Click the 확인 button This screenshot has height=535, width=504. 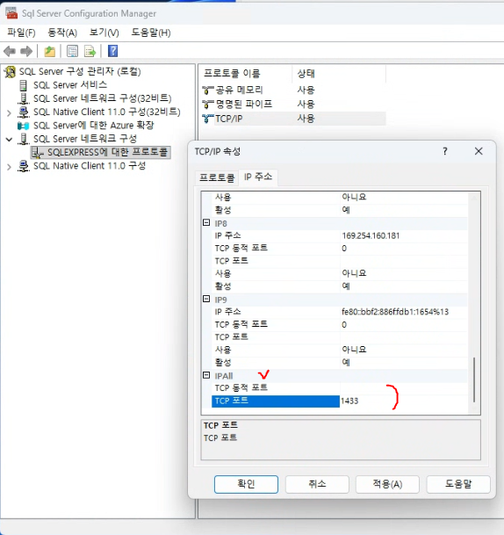tap(246, 484)
